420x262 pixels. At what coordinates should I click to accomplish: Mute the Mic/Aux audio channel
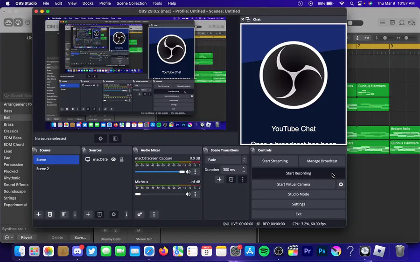(188, 194)
